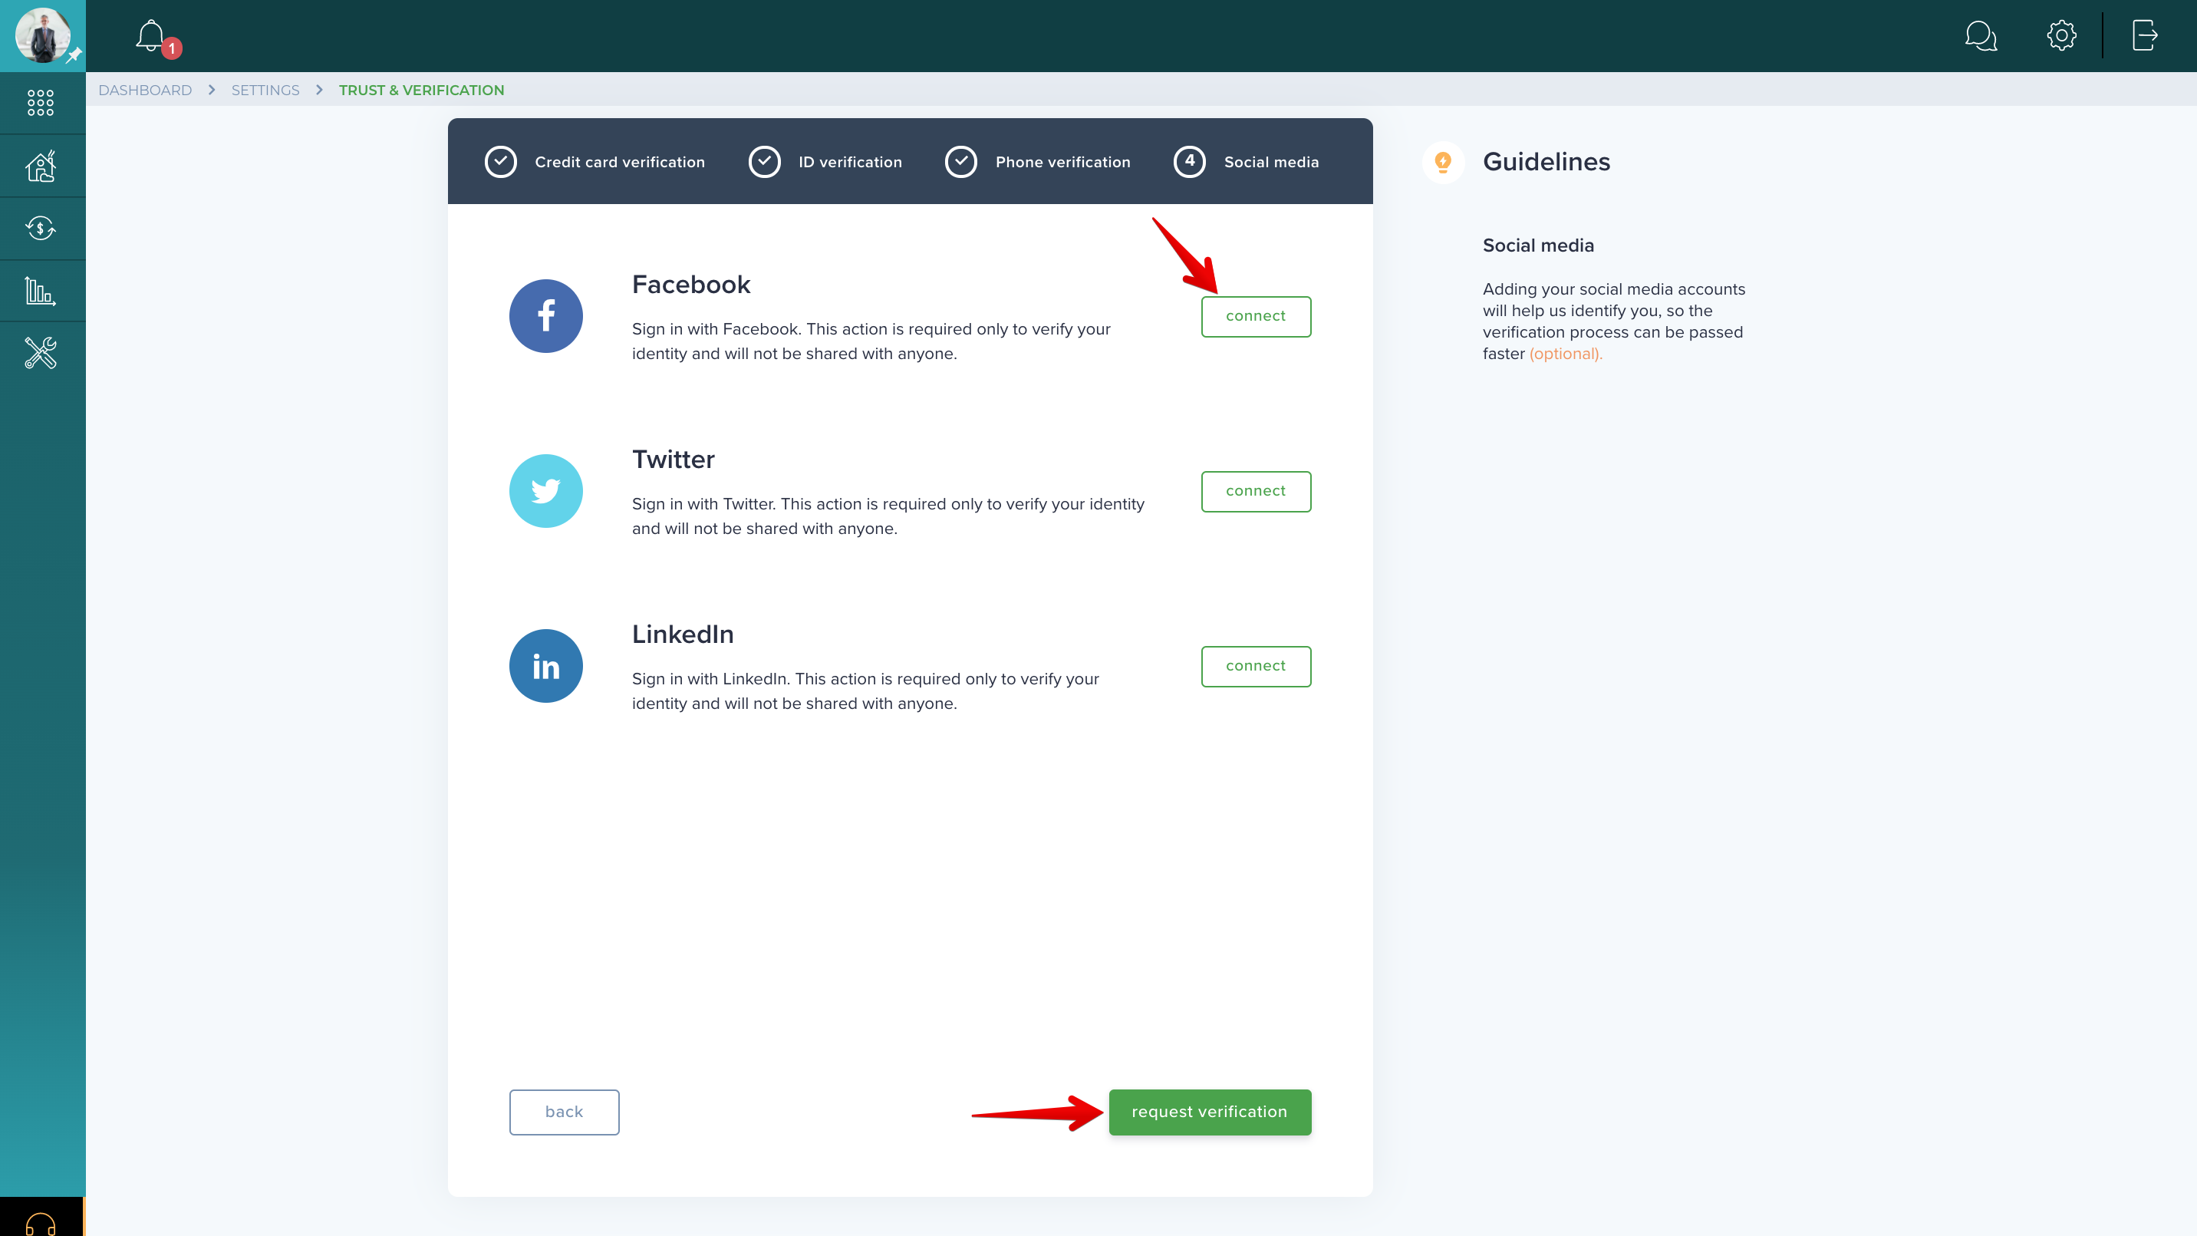2197x1236 pixels.
Task: Open the statistics bar chart icon in sidebar
Action: tap(41, 291)
